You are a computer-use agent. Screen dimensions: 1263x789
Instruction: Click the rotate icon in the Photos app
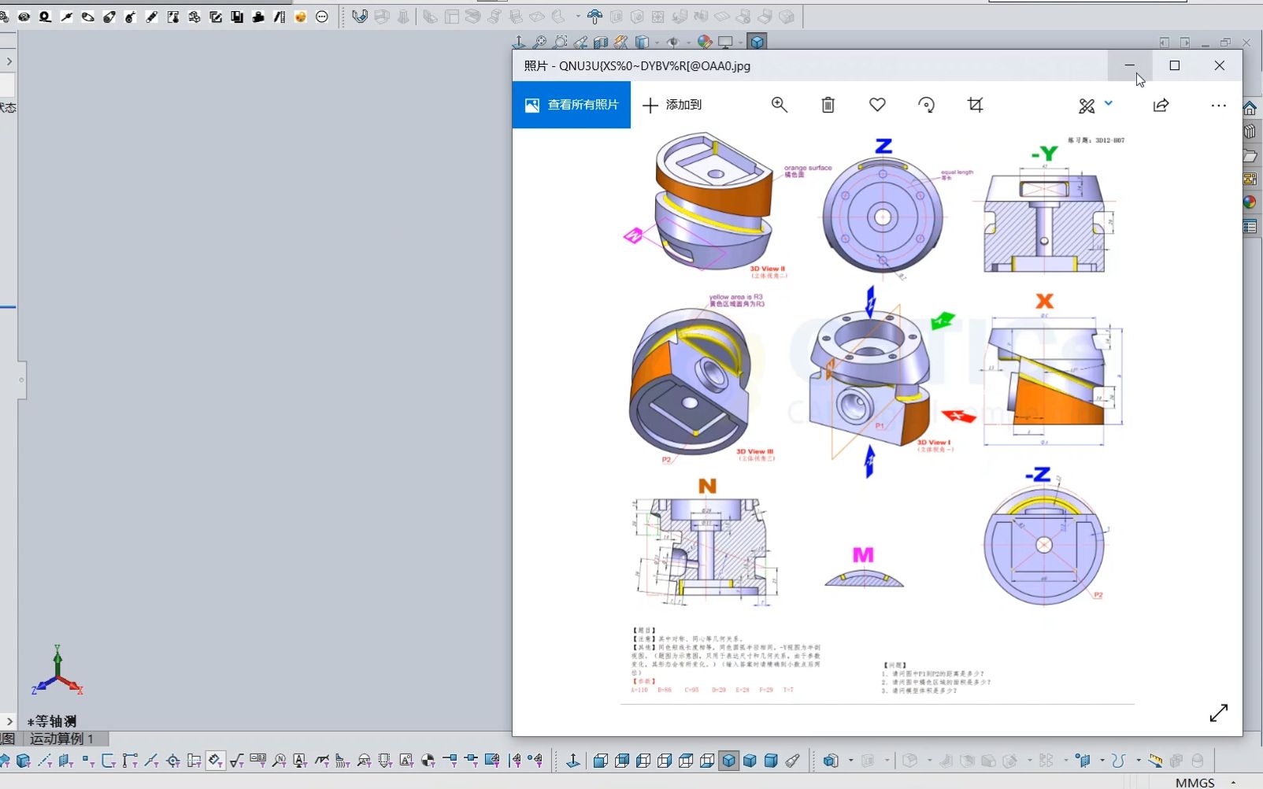click(927, 104)
